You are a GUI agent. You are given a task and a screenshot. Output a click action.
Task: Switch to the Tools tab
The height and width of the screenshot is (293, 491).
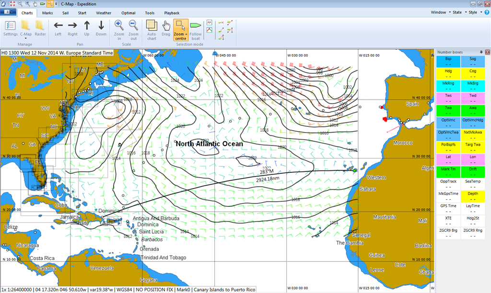[x=150, y=13]
